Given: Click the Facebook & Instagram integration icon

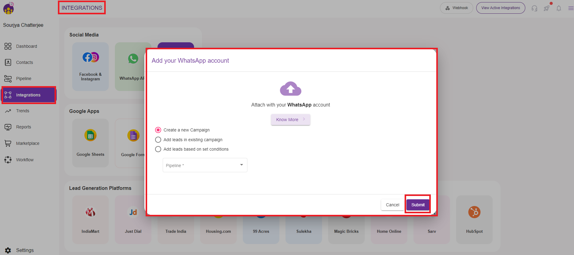Looking at the screenshot, I should (90, 57).
